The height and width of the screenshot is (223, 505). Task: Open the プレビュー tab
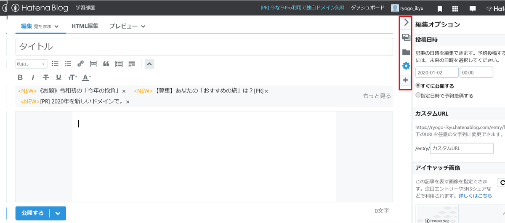(123, 26)
